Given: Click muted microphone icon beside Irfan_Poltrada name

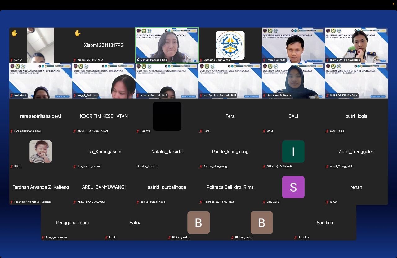Looking at the screenshot, I should [264, 60].
